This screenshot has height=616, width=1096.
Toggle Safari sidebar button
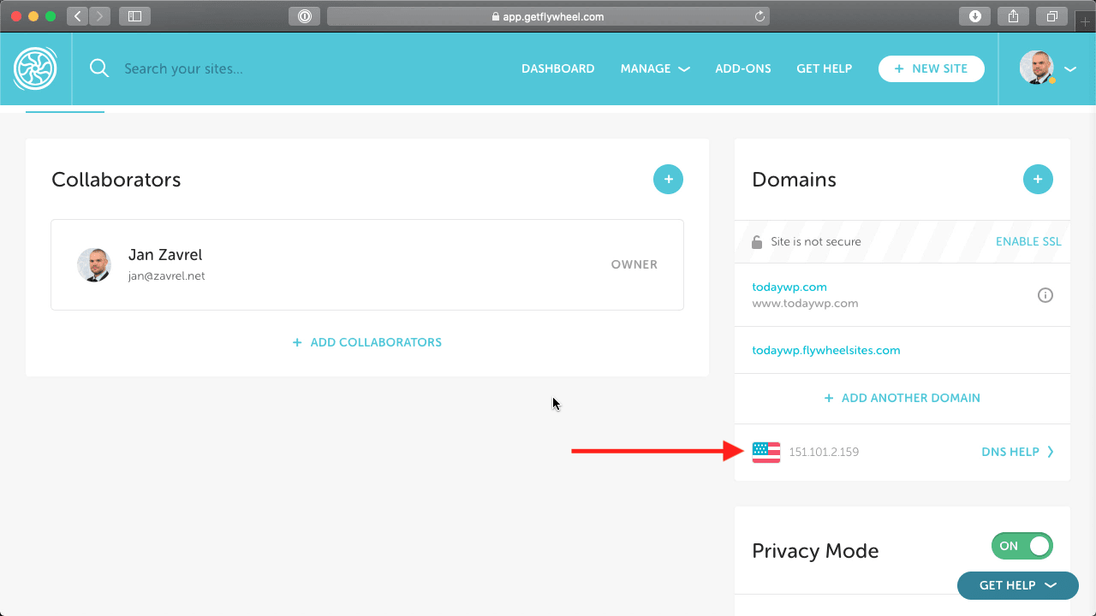click(x=134, y=15)
